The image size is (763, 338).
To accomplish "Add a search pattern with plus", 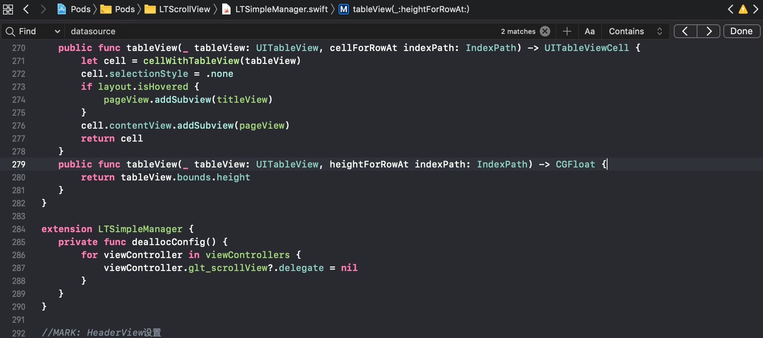I will tap(567, 31).
